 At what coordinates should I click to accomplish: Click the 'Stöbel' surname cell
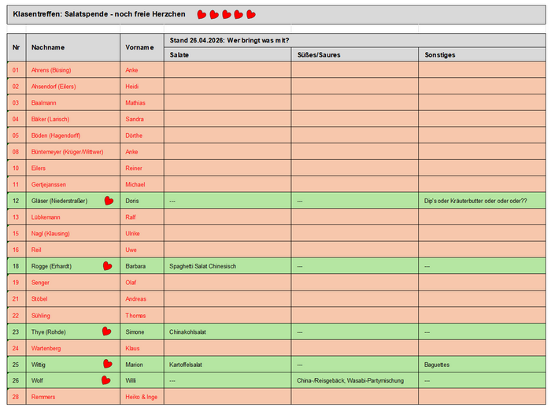(72, 299)
